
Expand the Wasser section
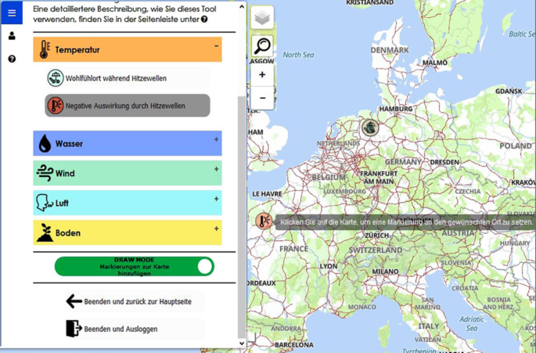point(217,139)
